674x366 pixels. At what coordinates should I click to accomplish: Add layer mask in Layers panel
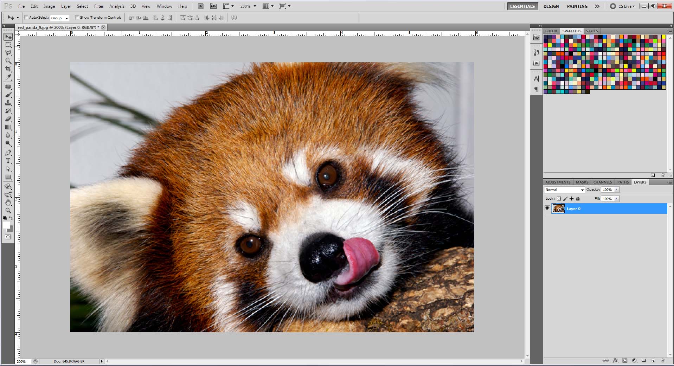pyautogui.click(x=625, y=360)
